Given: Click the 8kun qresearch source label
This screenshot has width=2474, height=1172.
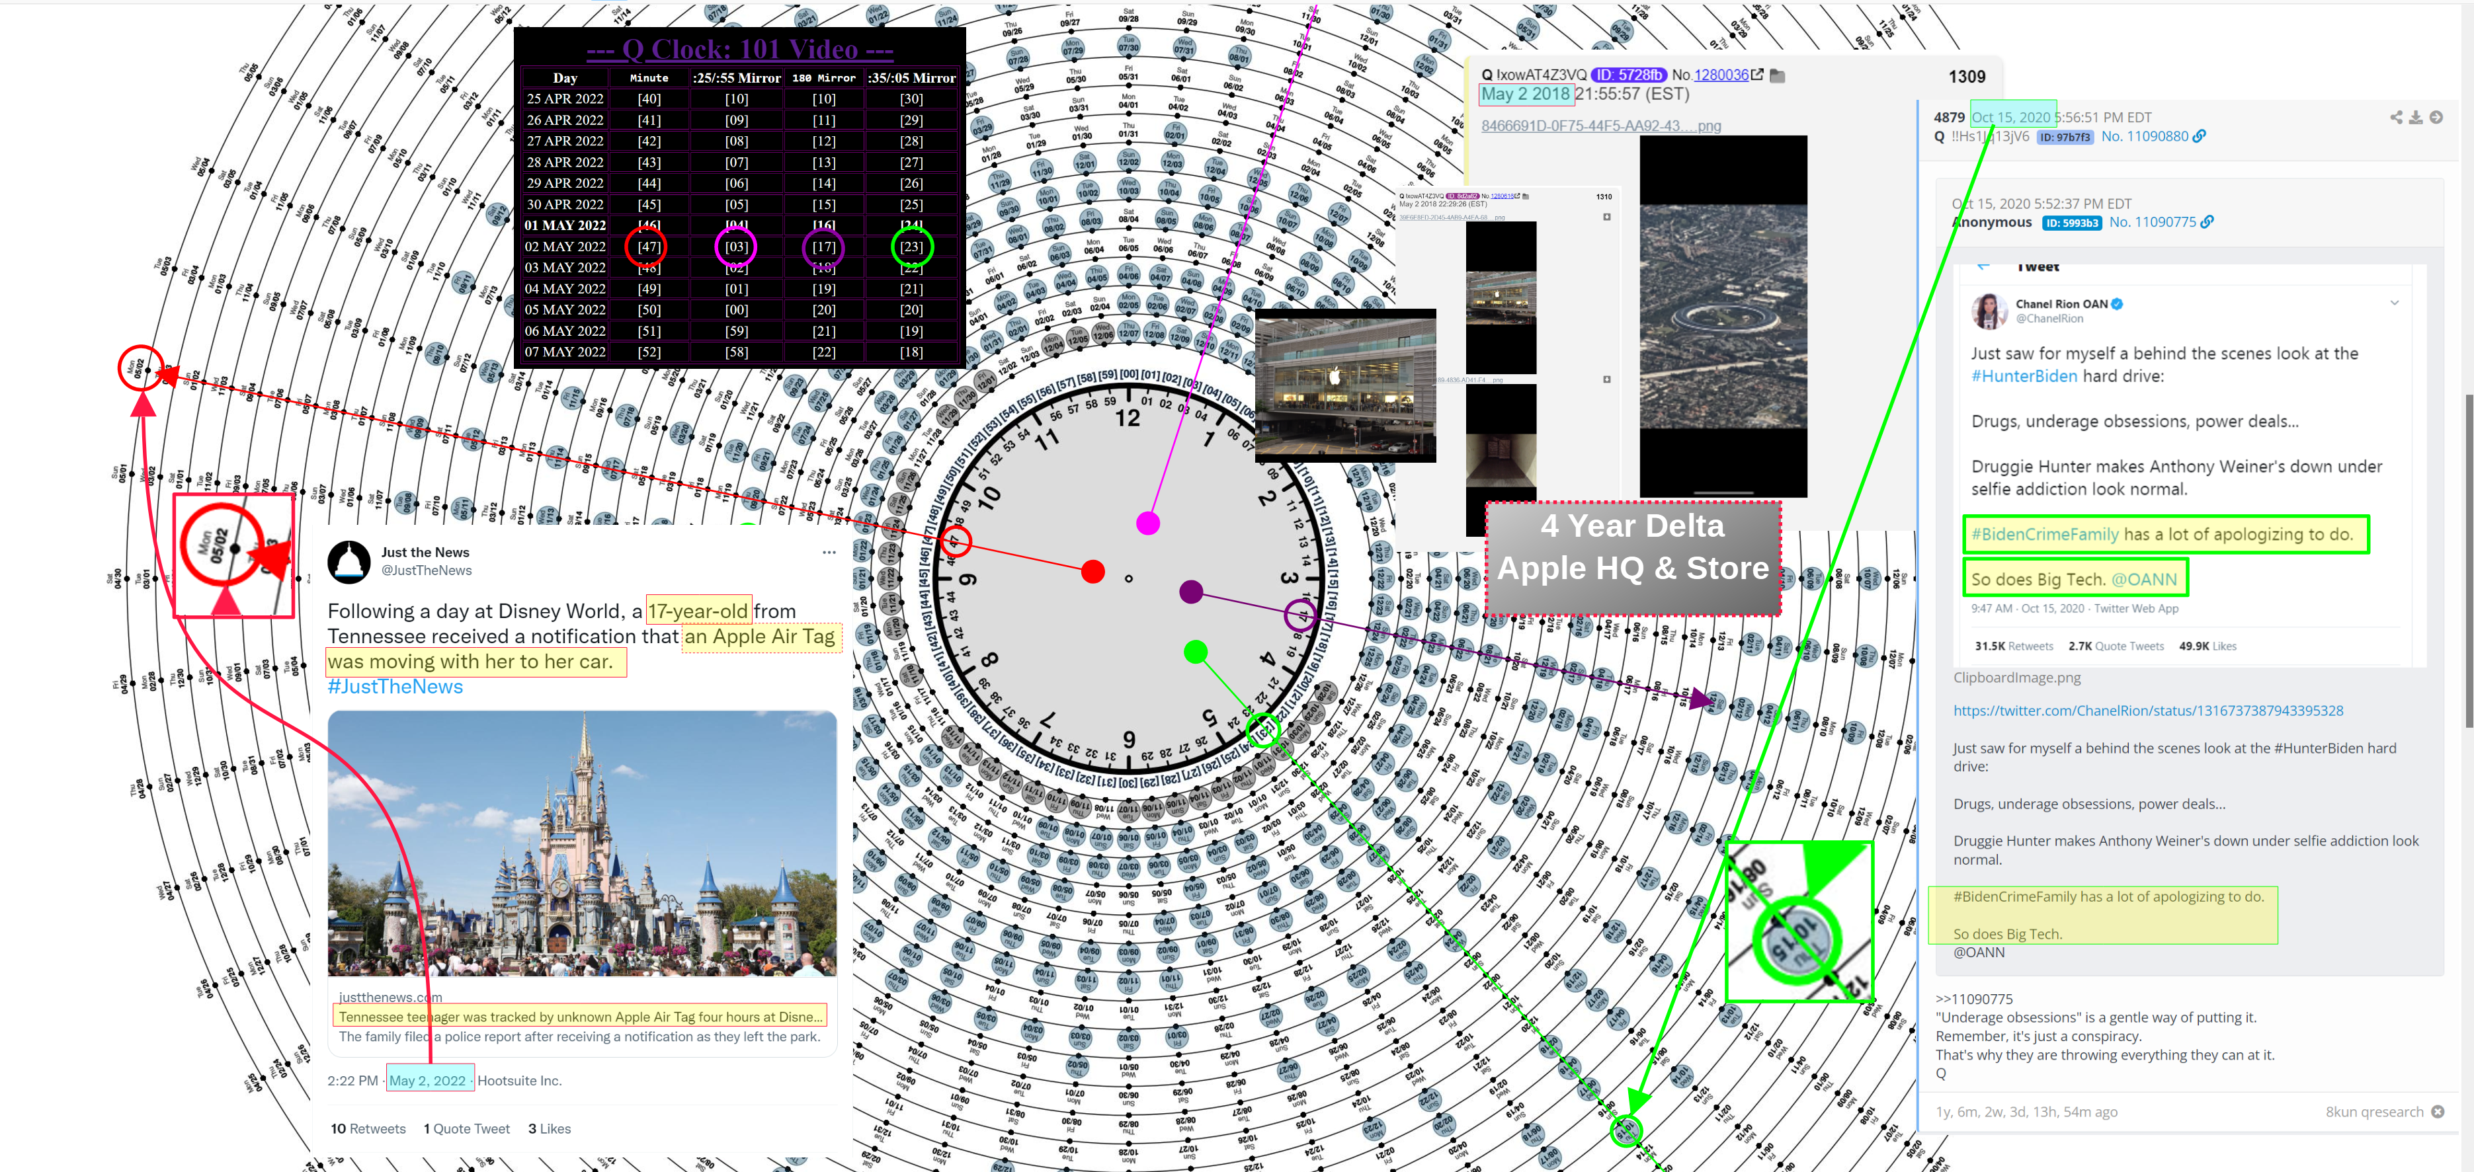Looking at the screenshot, I should (x=2374, y=1112).
